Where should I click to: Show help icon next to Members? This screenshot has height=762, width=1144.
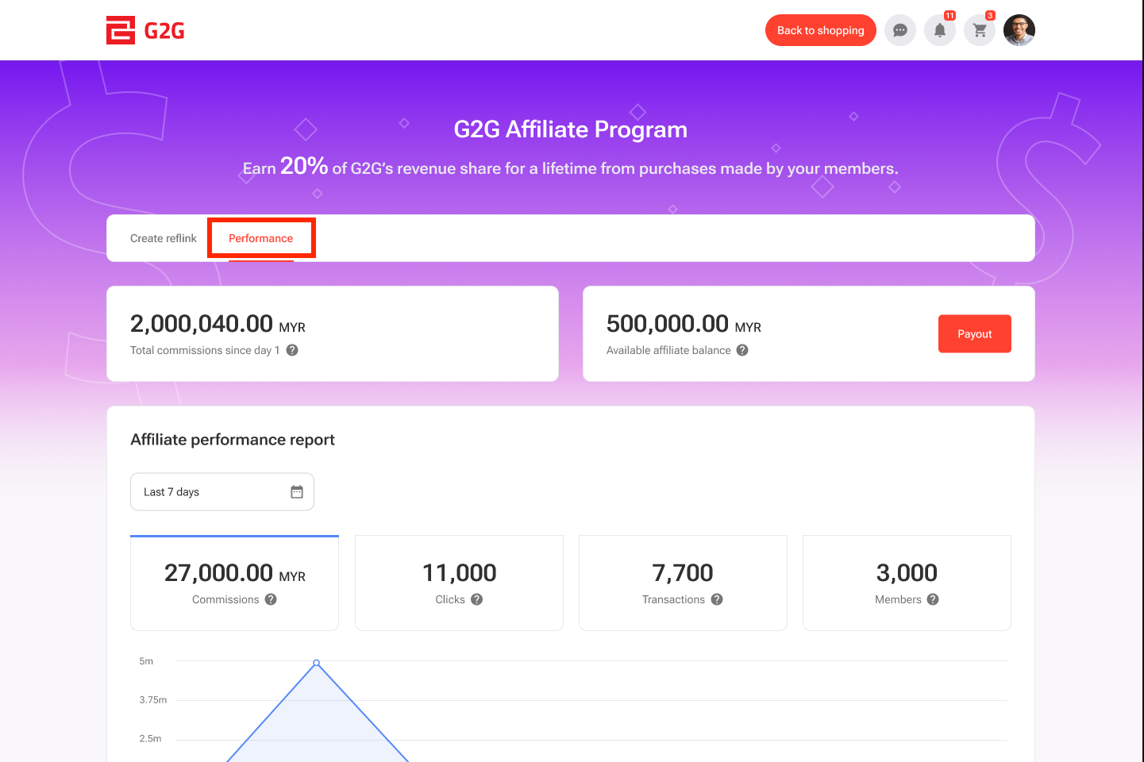point(933,599)
